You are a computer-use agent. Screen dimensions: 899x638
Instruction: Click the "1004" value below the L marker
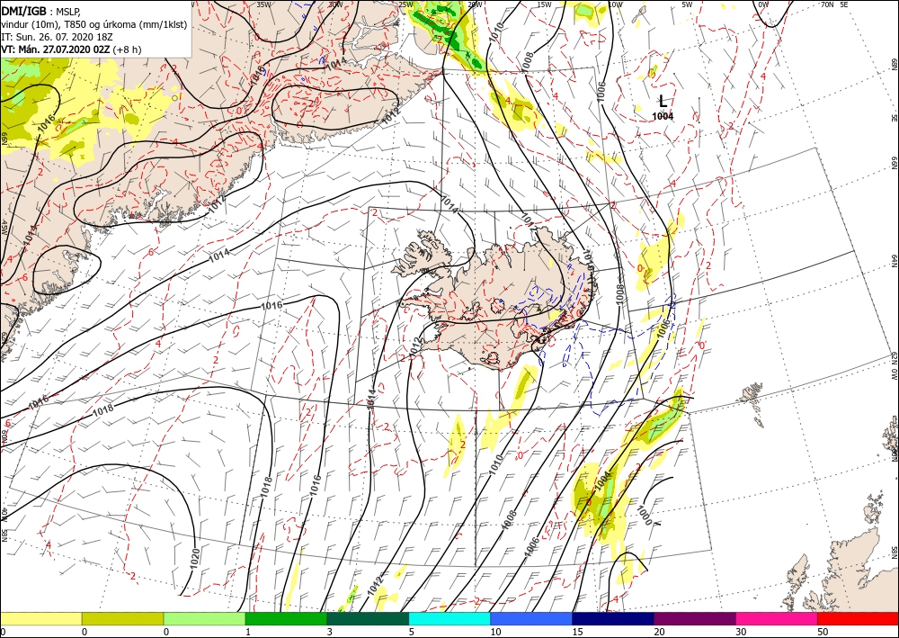click(x=663, y=116)
